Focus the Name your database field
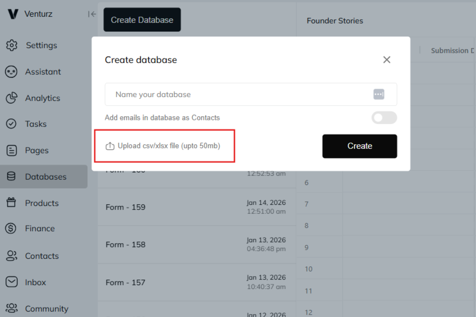The image size is (476, 317). pyautogui.click(x=238, y=94)
